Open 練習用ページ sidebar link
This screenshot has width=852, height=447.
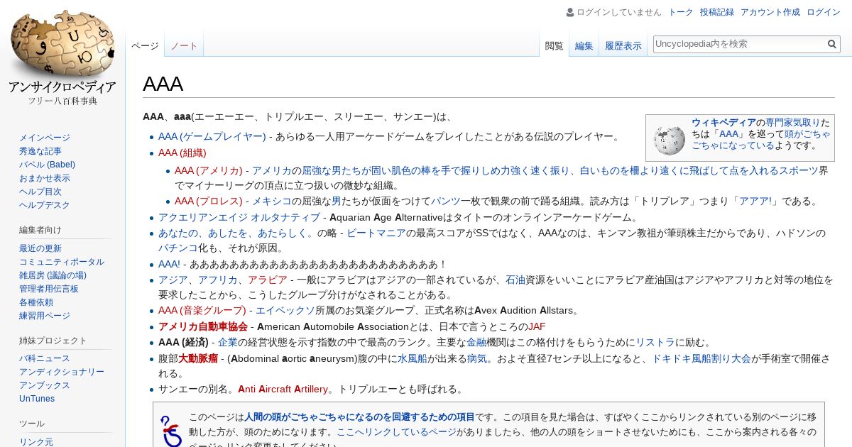click(x=45, y=316)
